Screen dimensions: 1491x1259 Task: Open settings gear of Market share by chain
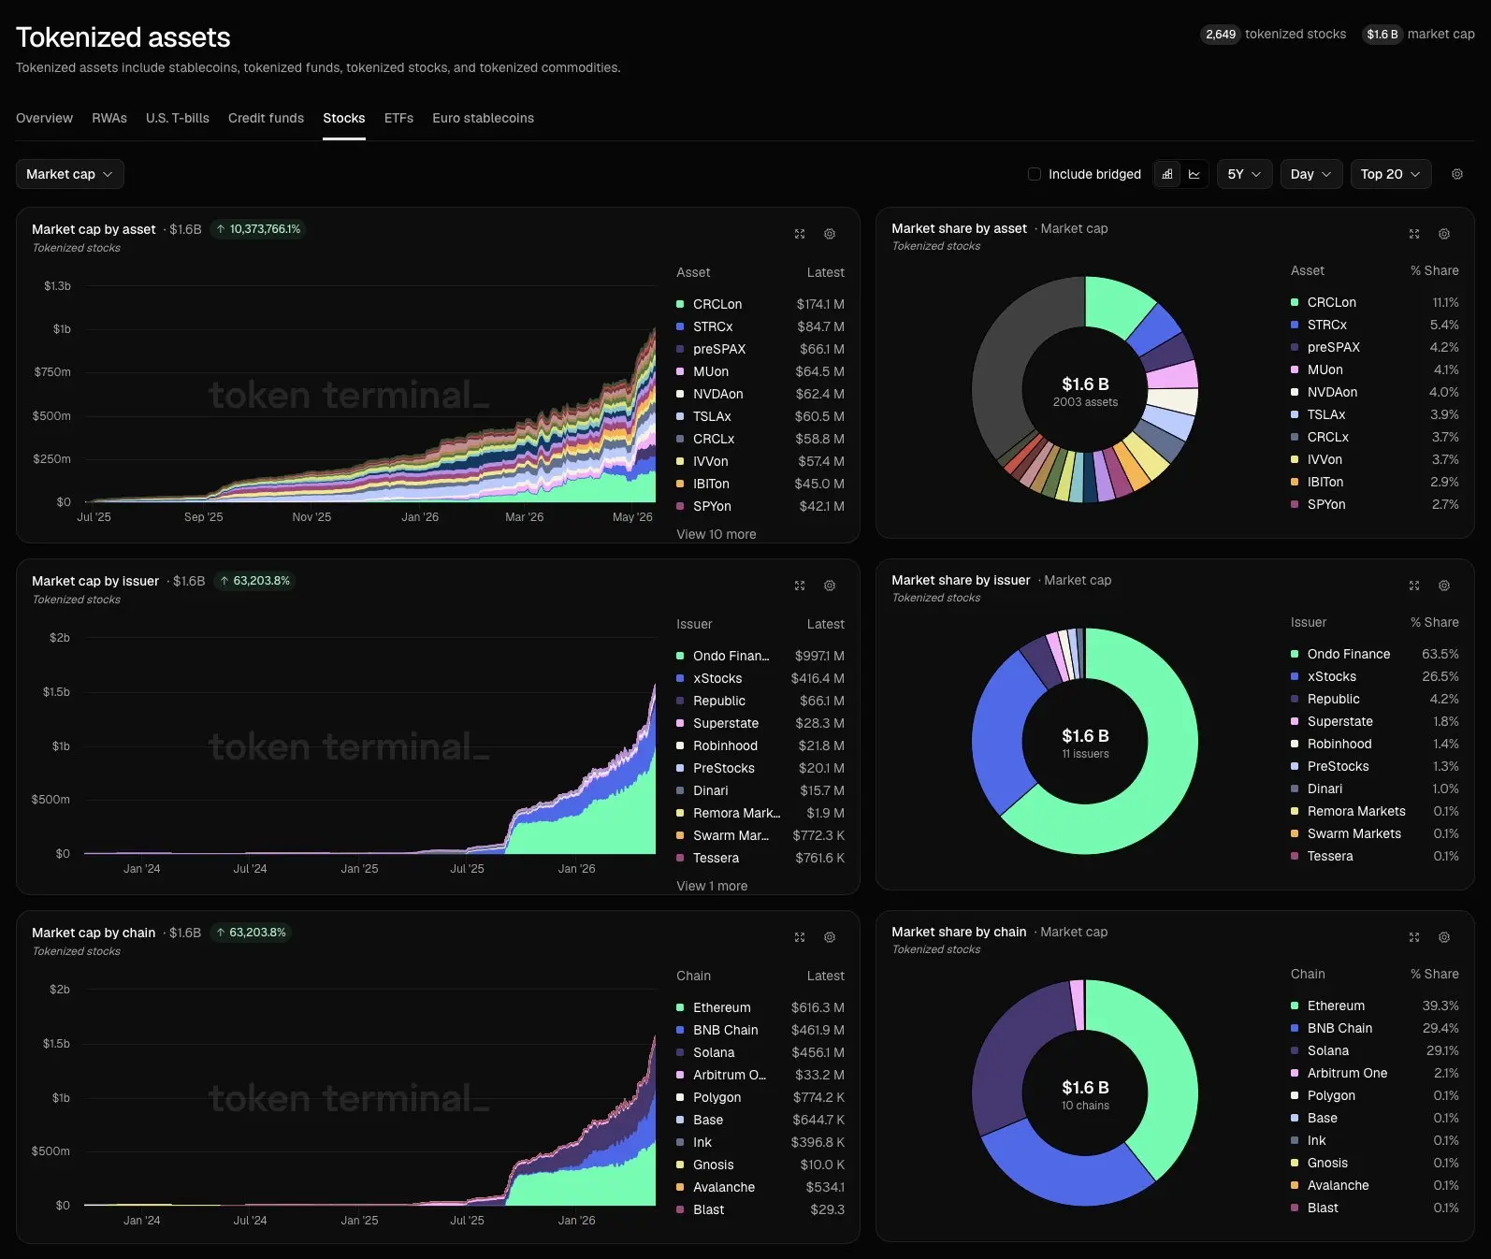click(x=1444, y=937)
